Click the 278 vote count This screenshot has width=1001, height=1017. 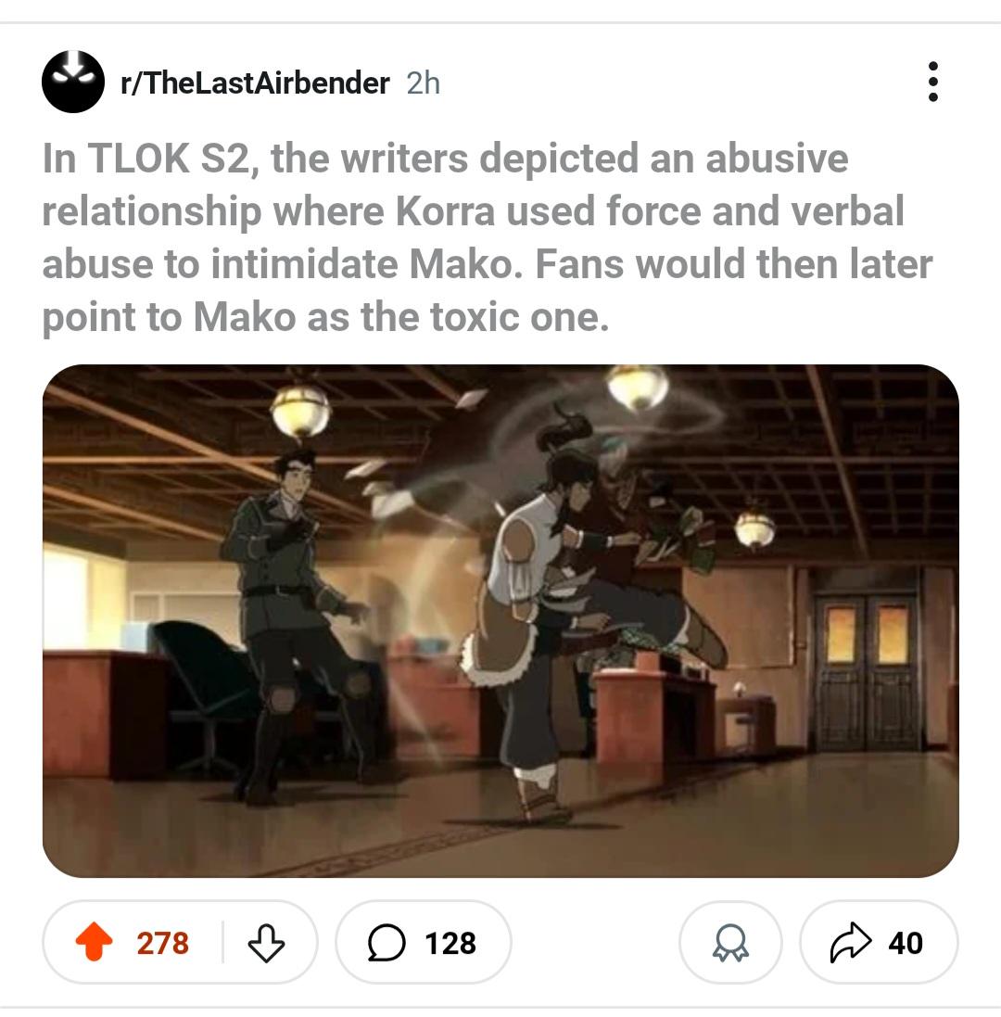pos(163,943)
